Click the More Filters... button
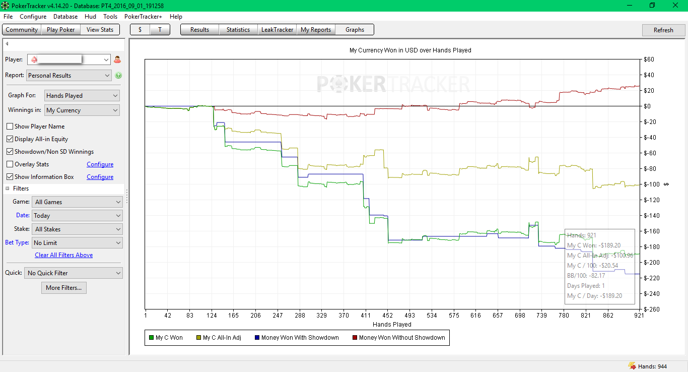Image resolution: width=688 pixels, height=372 pixels. tap(63, 288)
